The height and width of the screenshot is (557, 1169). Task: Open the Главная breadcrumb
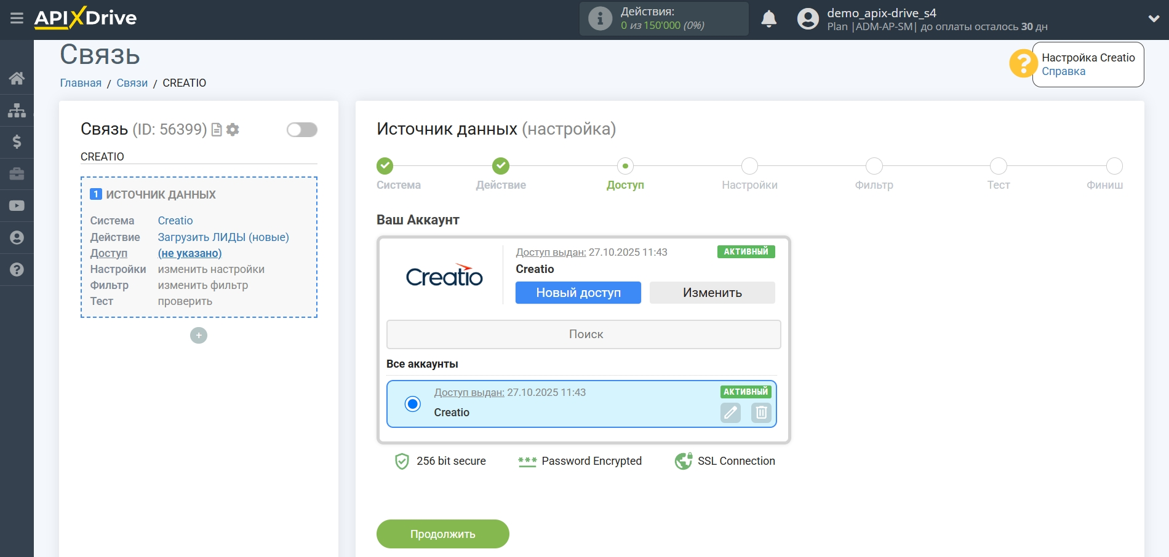coord(80,82)
